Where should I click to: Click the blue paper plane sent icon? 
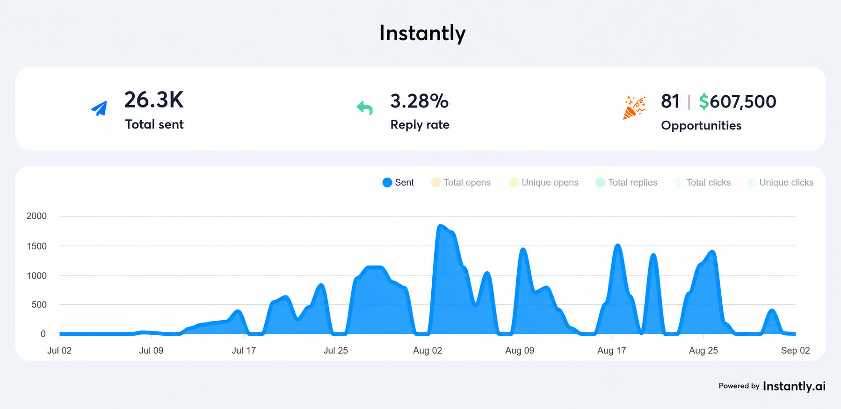pos(99,108)
